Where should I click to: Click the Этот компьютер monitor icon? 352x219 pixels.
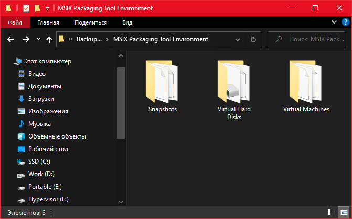[x=17, y=61]
